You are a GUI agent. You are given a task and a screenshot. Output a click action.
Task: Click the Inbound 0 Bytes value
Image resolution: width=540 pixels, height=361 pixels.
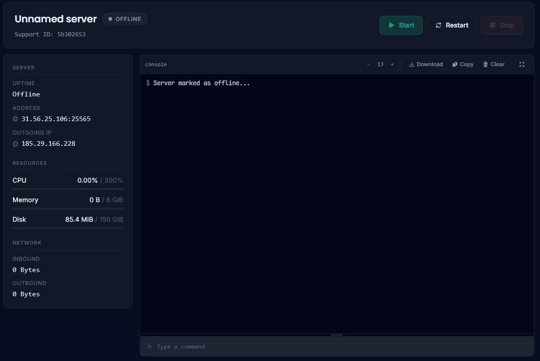coord(26,270)
